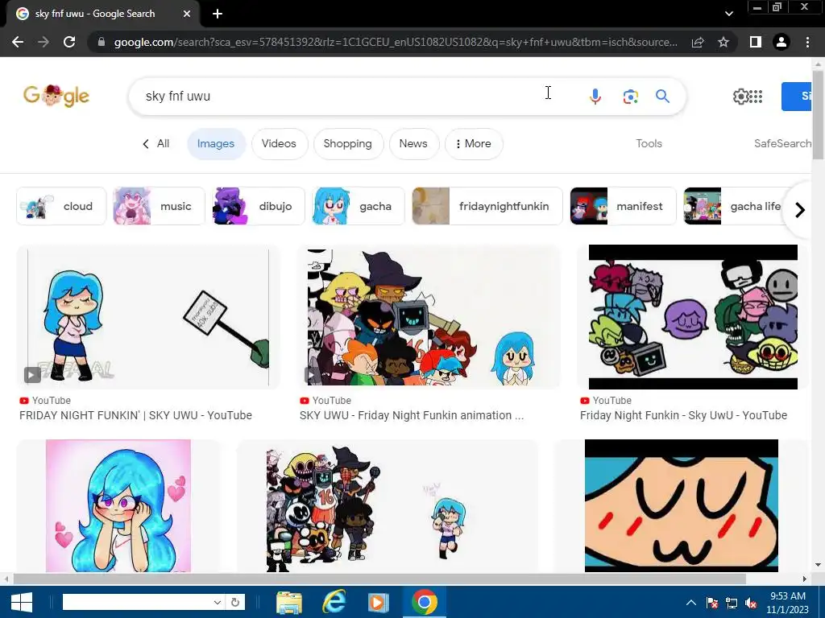825x618 pixels.
Task: Open 'SKY UWU - Friday Night Funkin animation' link
Action: click(x=412, y=415)
